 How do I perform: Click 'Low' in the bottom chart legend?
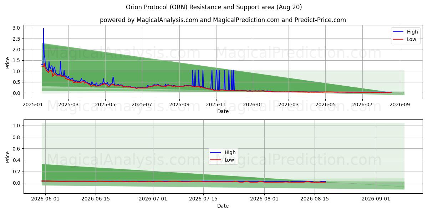(x=230, y=160)
